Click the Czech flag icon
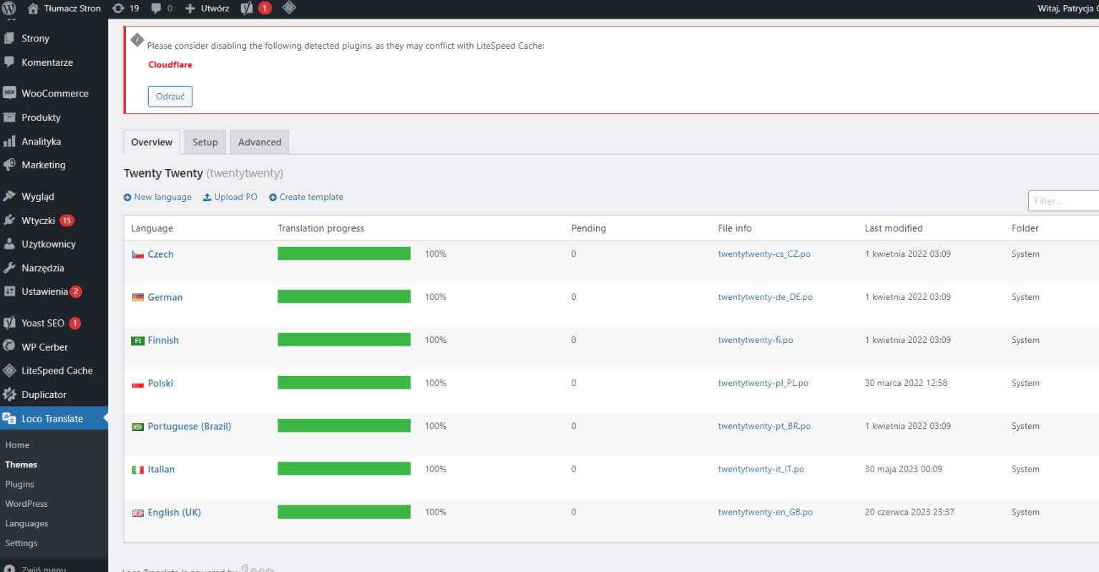Image resolution: width=1099 pixels, height=572 pixels. point(138,254)
